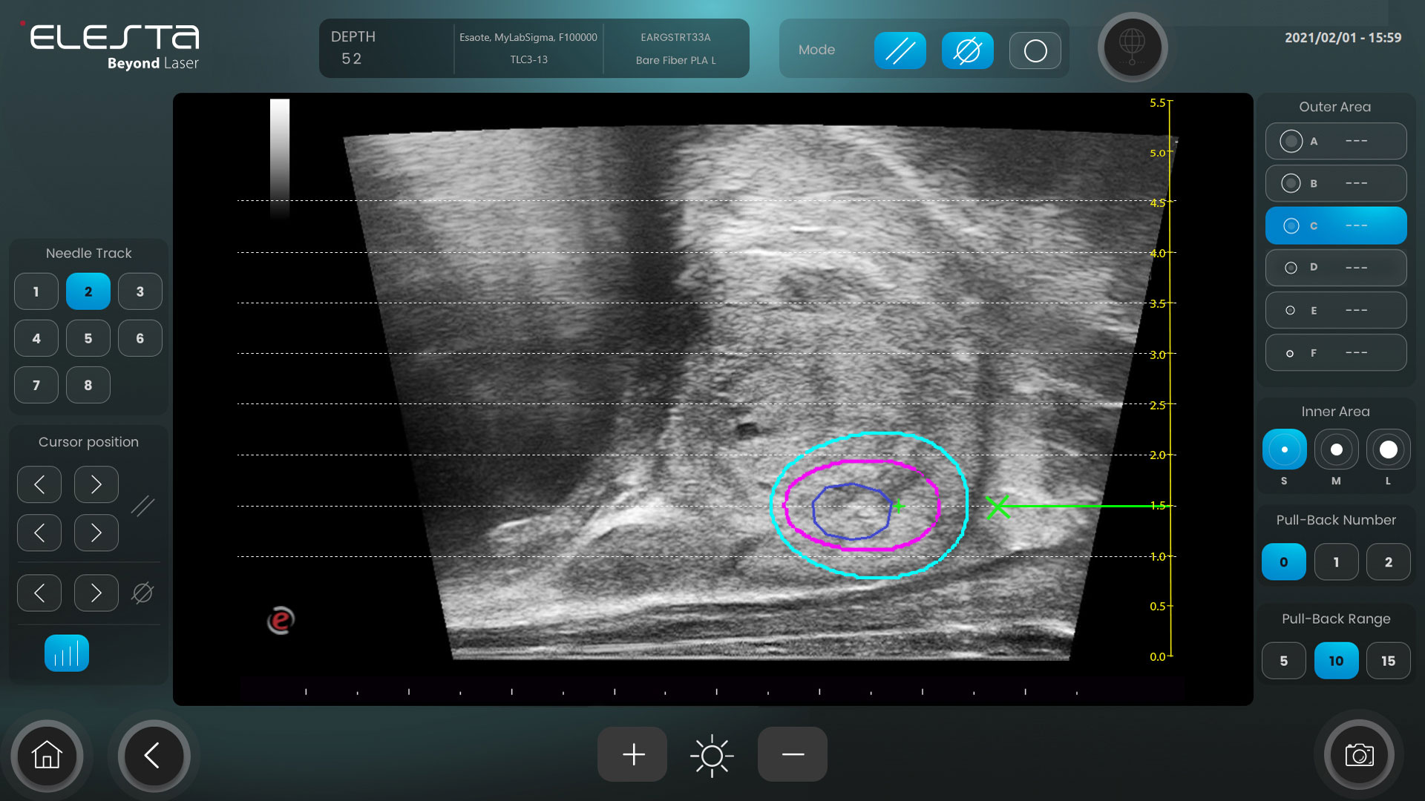Image resolution: width=1425 pixels, height=801 pixels.
Task: Move cursor left with second-row arrow
Action: (x=39, y=533)
